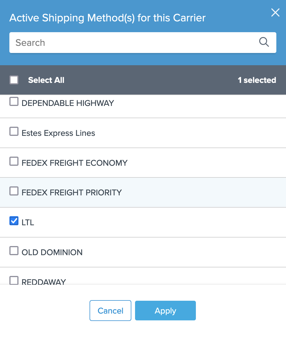Enable the Estes Express Lines checkbox
Screen dimensions: 286x348
click(x=14, y=132)
